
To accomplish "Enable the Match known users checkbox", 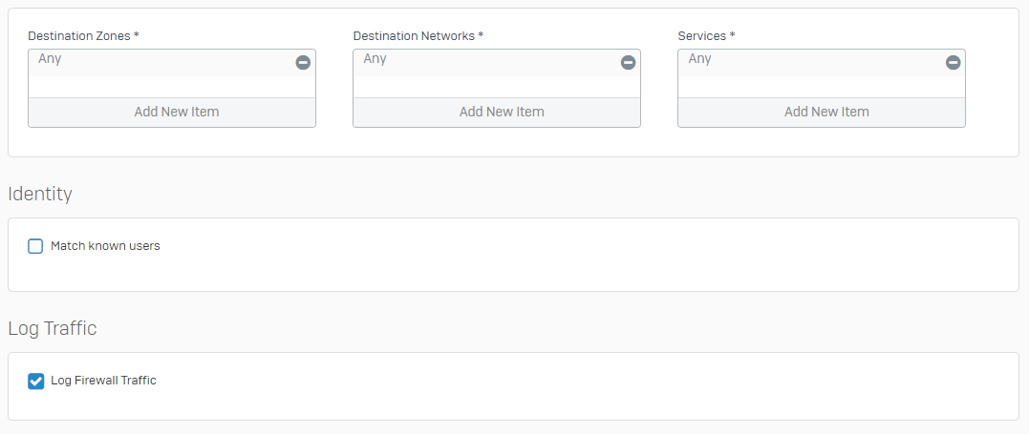I will pyautogui.click(x=35, y=246).
